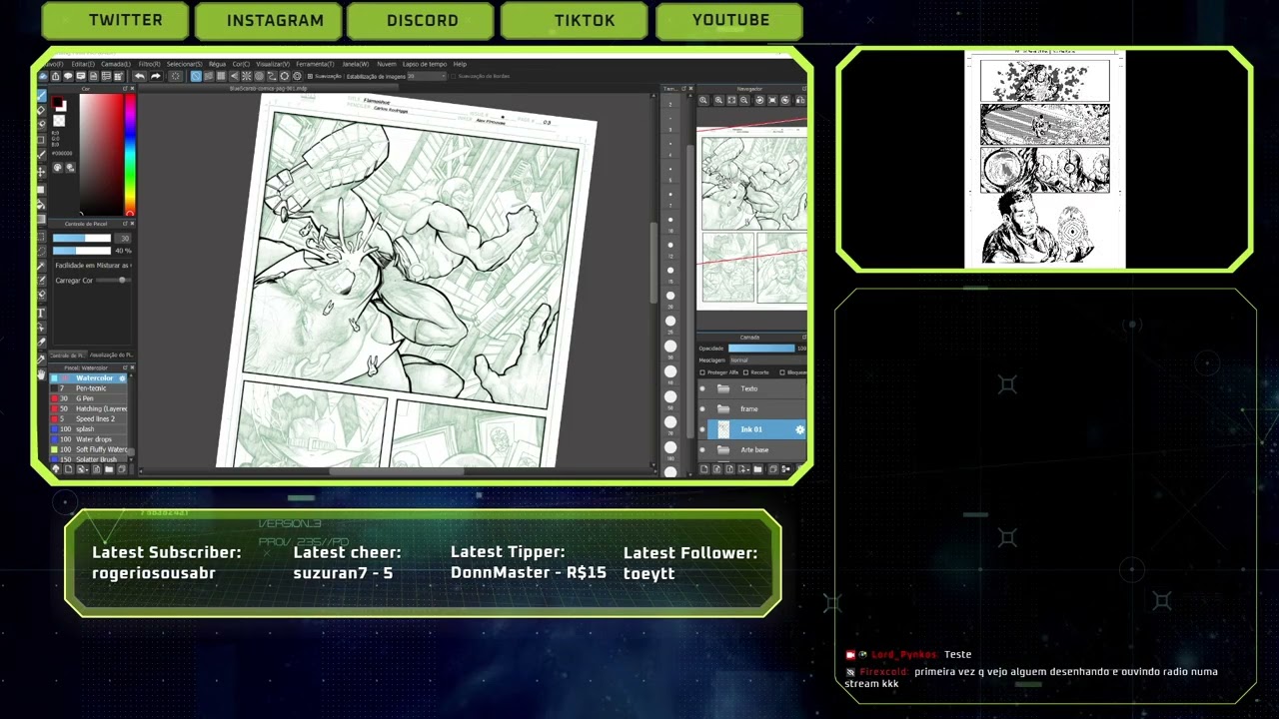Click the layer Opacidade slider
The width and height of the screenshot is (1279, 719).
coord(761,349)
